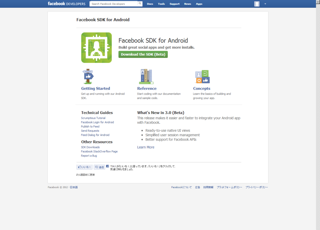Open 採用情報 footer link
This screenshot has width=320, height=230.
point(208,187)
